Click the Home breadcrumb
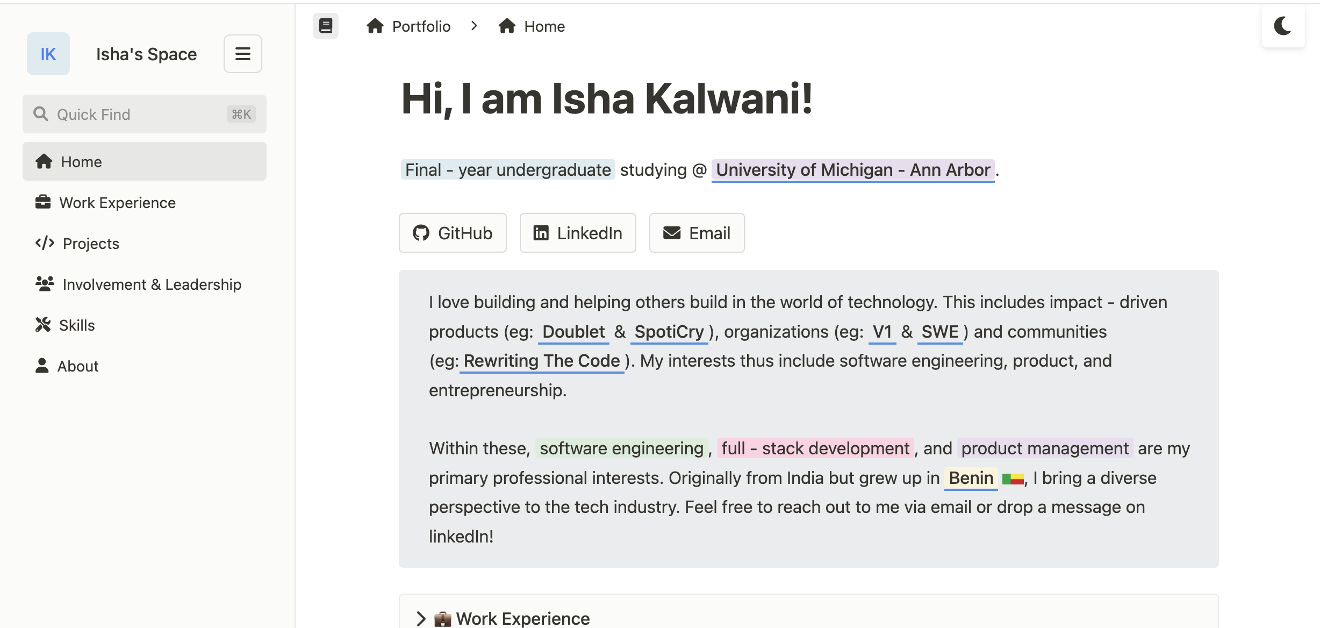 coord(532,26)
